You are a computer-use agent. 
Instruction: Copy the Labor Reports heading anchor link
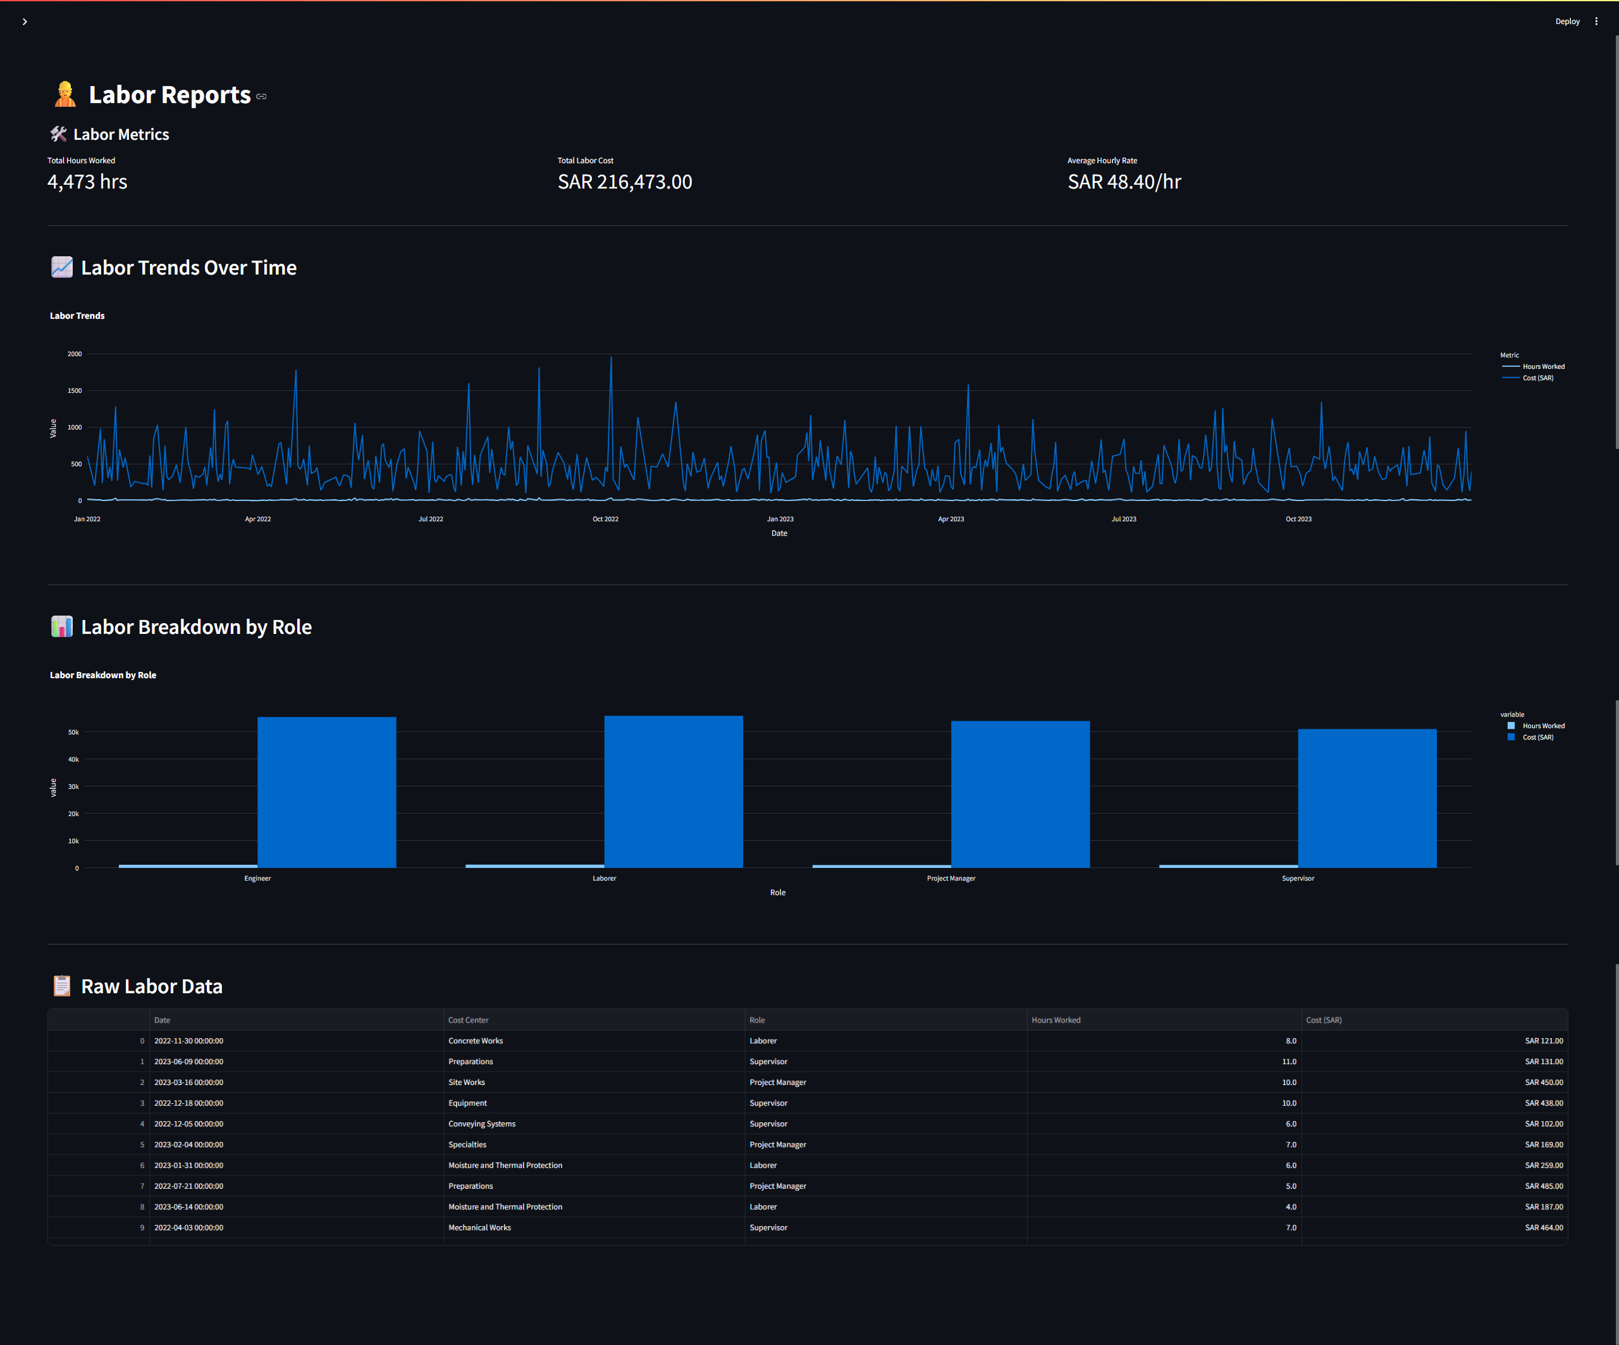click(261, 96)
